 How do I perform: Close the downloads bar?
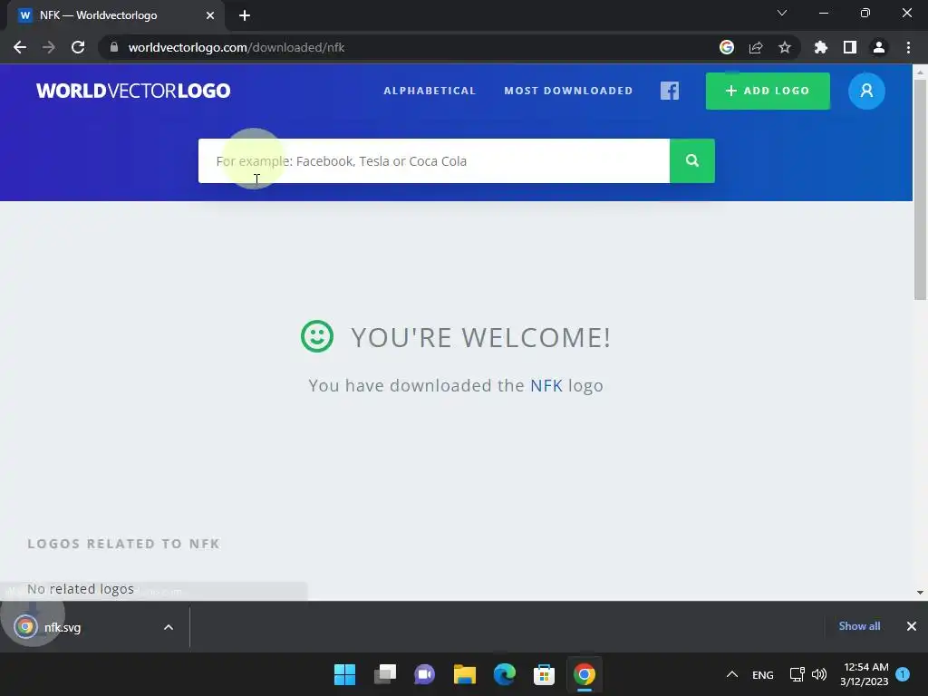[912, 626]
